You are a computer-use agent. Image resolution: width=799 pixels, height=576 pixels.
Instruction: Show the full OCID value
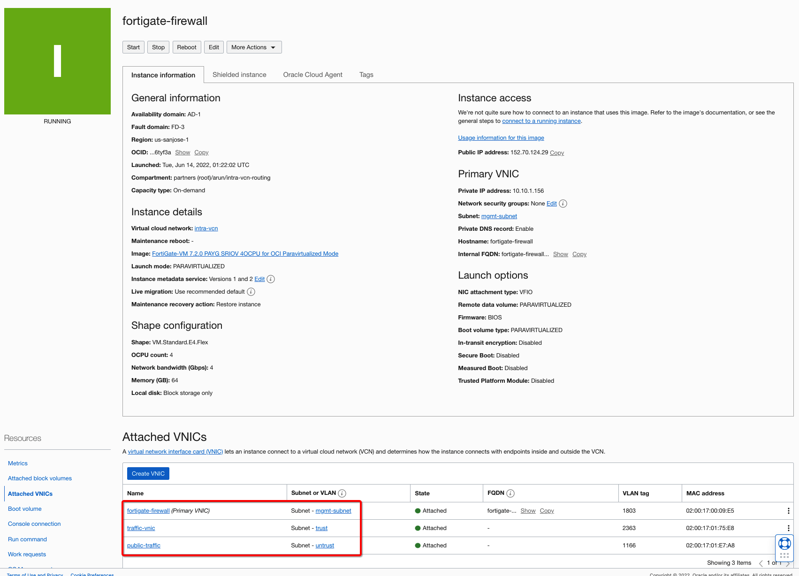pos(183,152)
